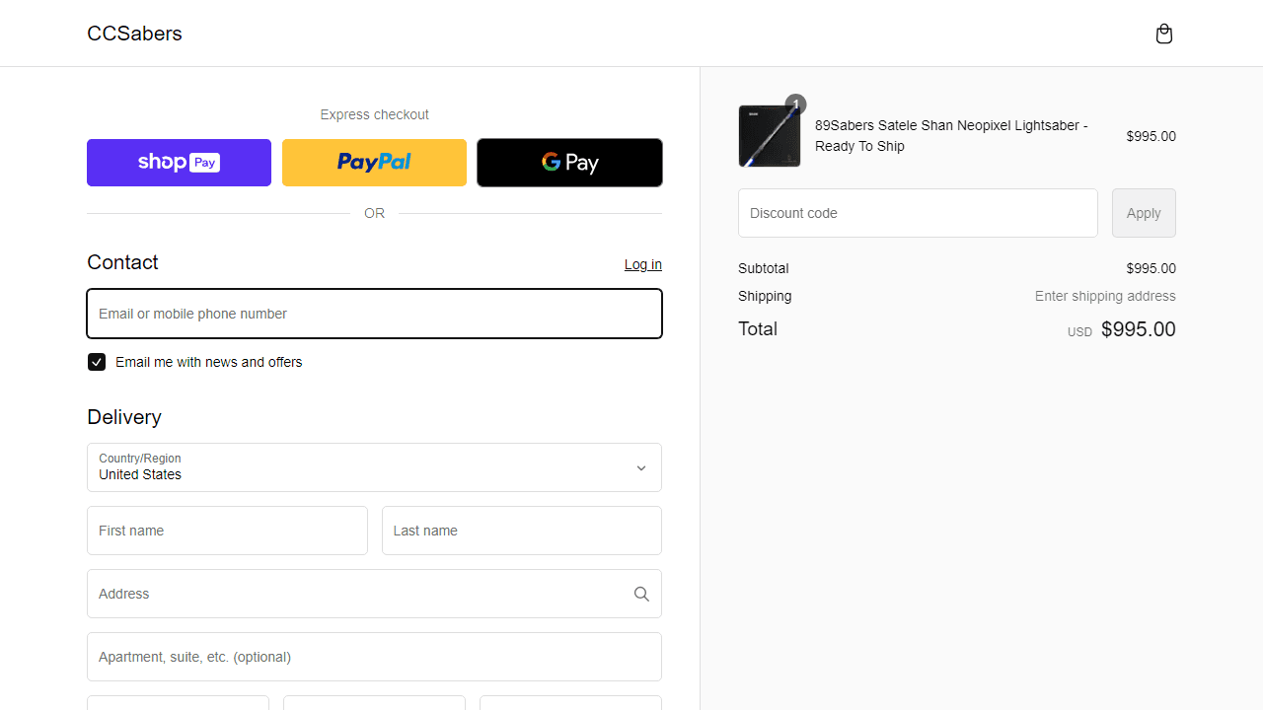Pay with Shop Pay express button

[x=179, y=163]
